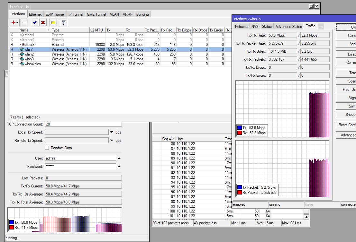Switch to the EoIP Tunnel tab
356x242 pixels.
click(55, 14)
